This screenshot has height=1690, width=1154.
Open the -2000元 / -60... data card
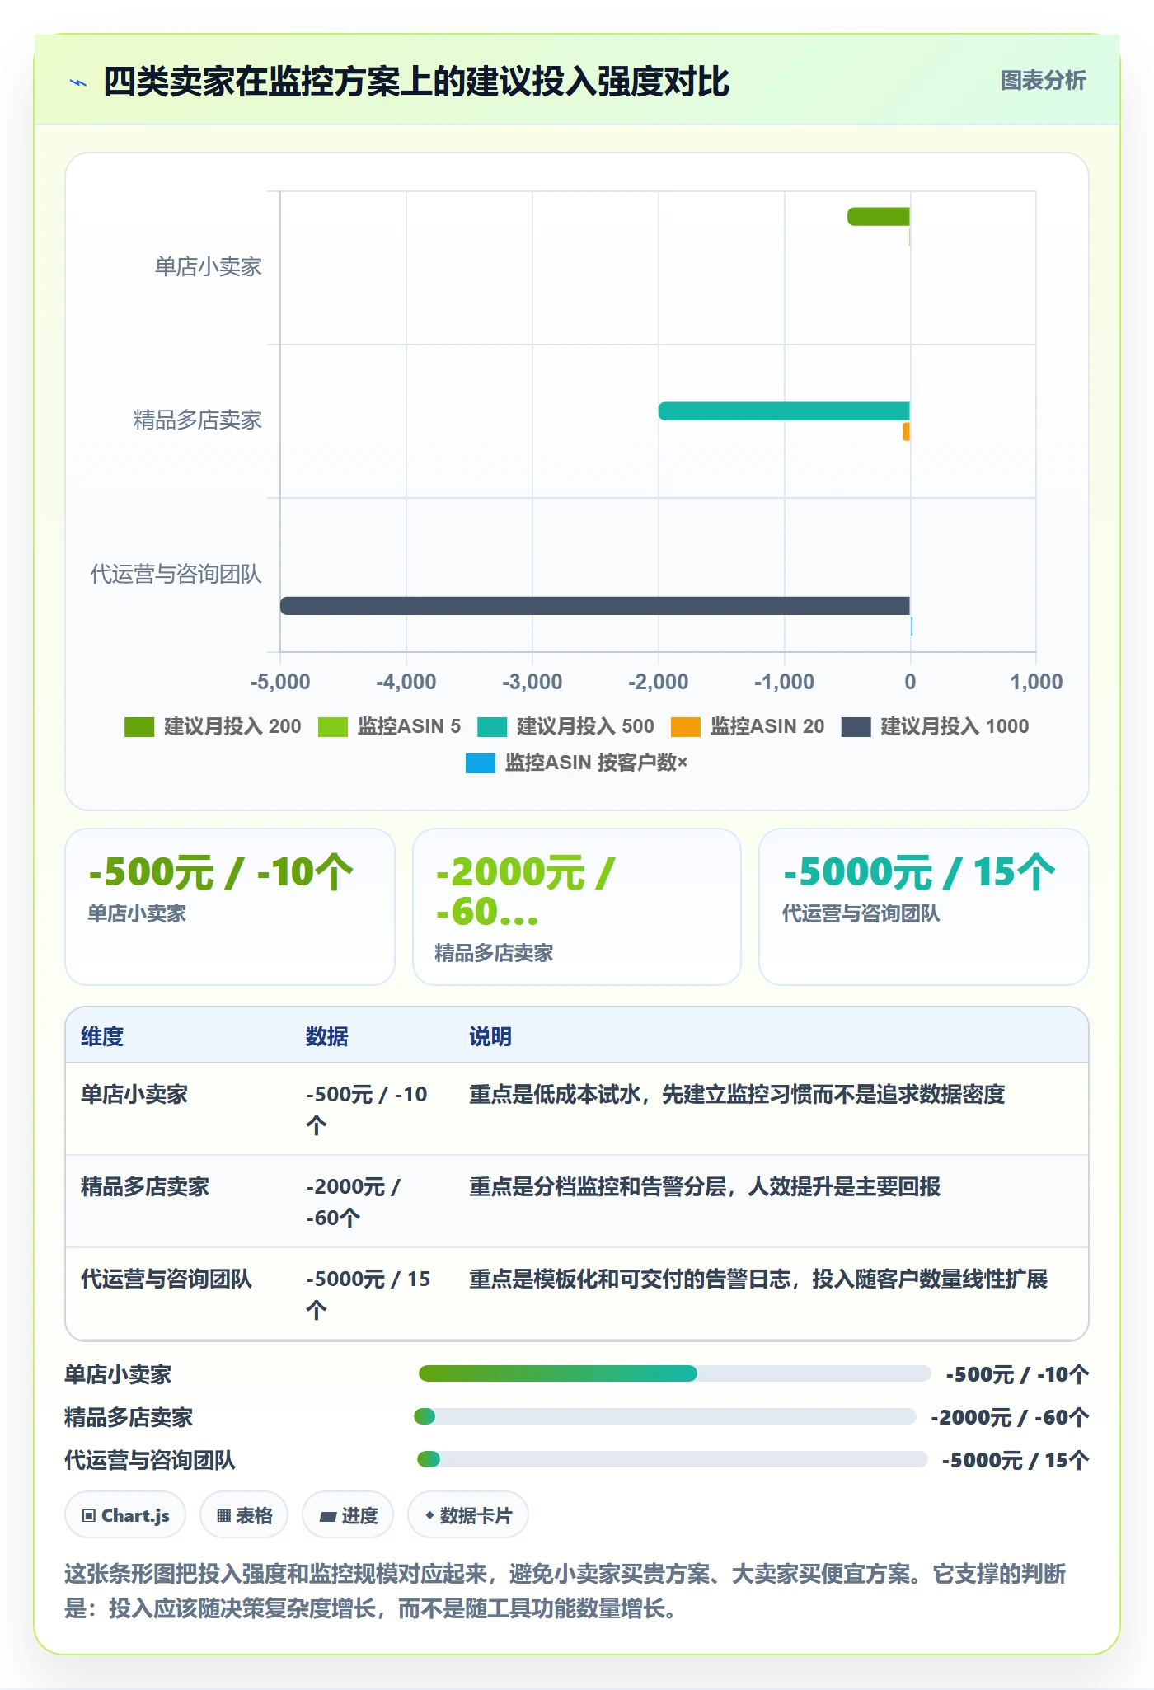click(x=577, y=907)
